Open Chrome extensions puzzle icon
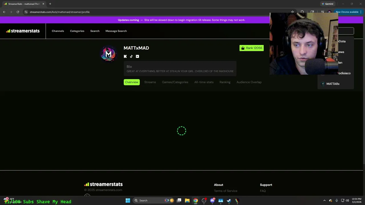 302,12
